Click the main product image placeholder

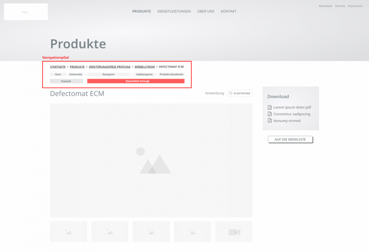click(x=151, y=160)
